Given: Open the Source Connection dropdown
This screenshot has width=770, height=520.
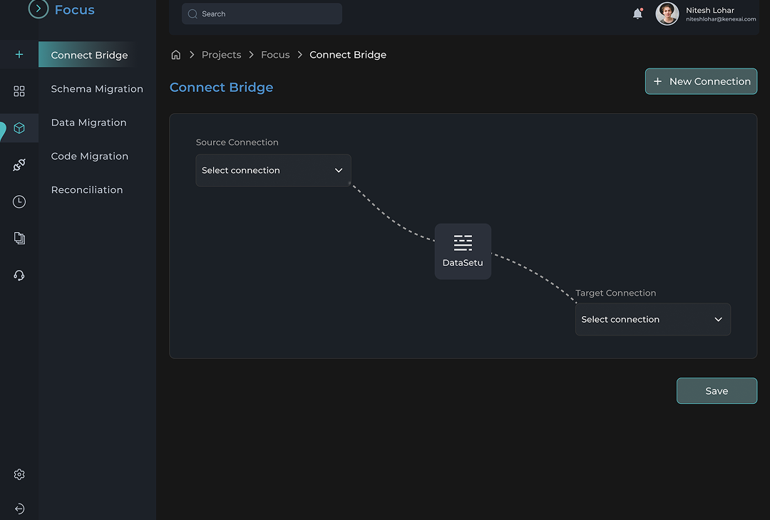Looking at the screenshot, I should point(273,170).
